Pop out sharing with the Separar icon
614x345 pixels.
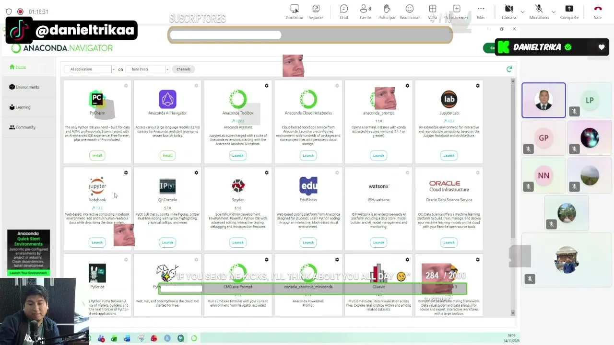(x=316, y=11)
